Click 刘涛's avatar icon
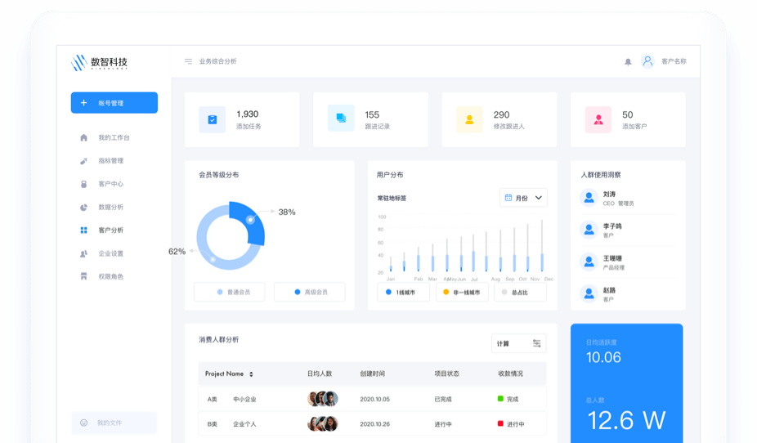Image resolution: width=757 pixels, height=443 pixels. tap(589, 198)
